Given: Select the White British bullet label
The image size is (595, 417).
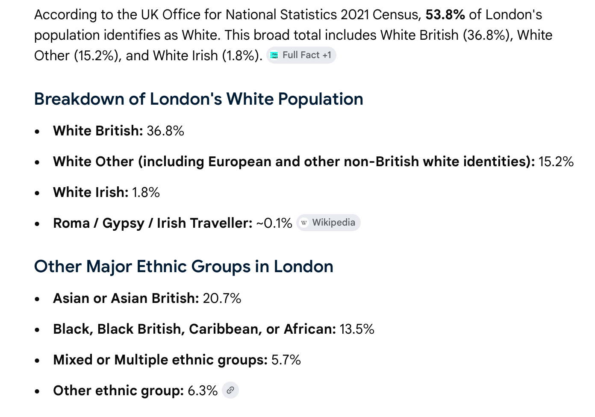Looking at the screenshot, I should pyautogui.click(x=98, y=131).
